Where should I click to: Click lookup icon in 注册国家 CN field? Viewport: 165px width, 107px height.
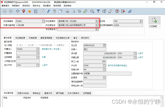[x=38, y=57]
